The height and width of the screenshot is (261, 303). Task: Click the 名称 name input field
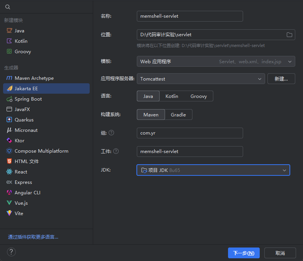pyautogui.click(x=189, y=16)
